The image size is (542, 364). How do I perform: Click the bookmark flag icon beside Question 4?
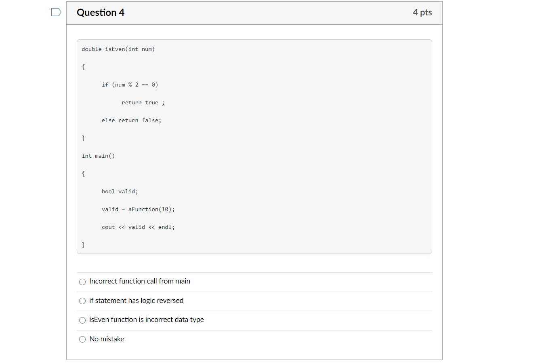[55, 12]
